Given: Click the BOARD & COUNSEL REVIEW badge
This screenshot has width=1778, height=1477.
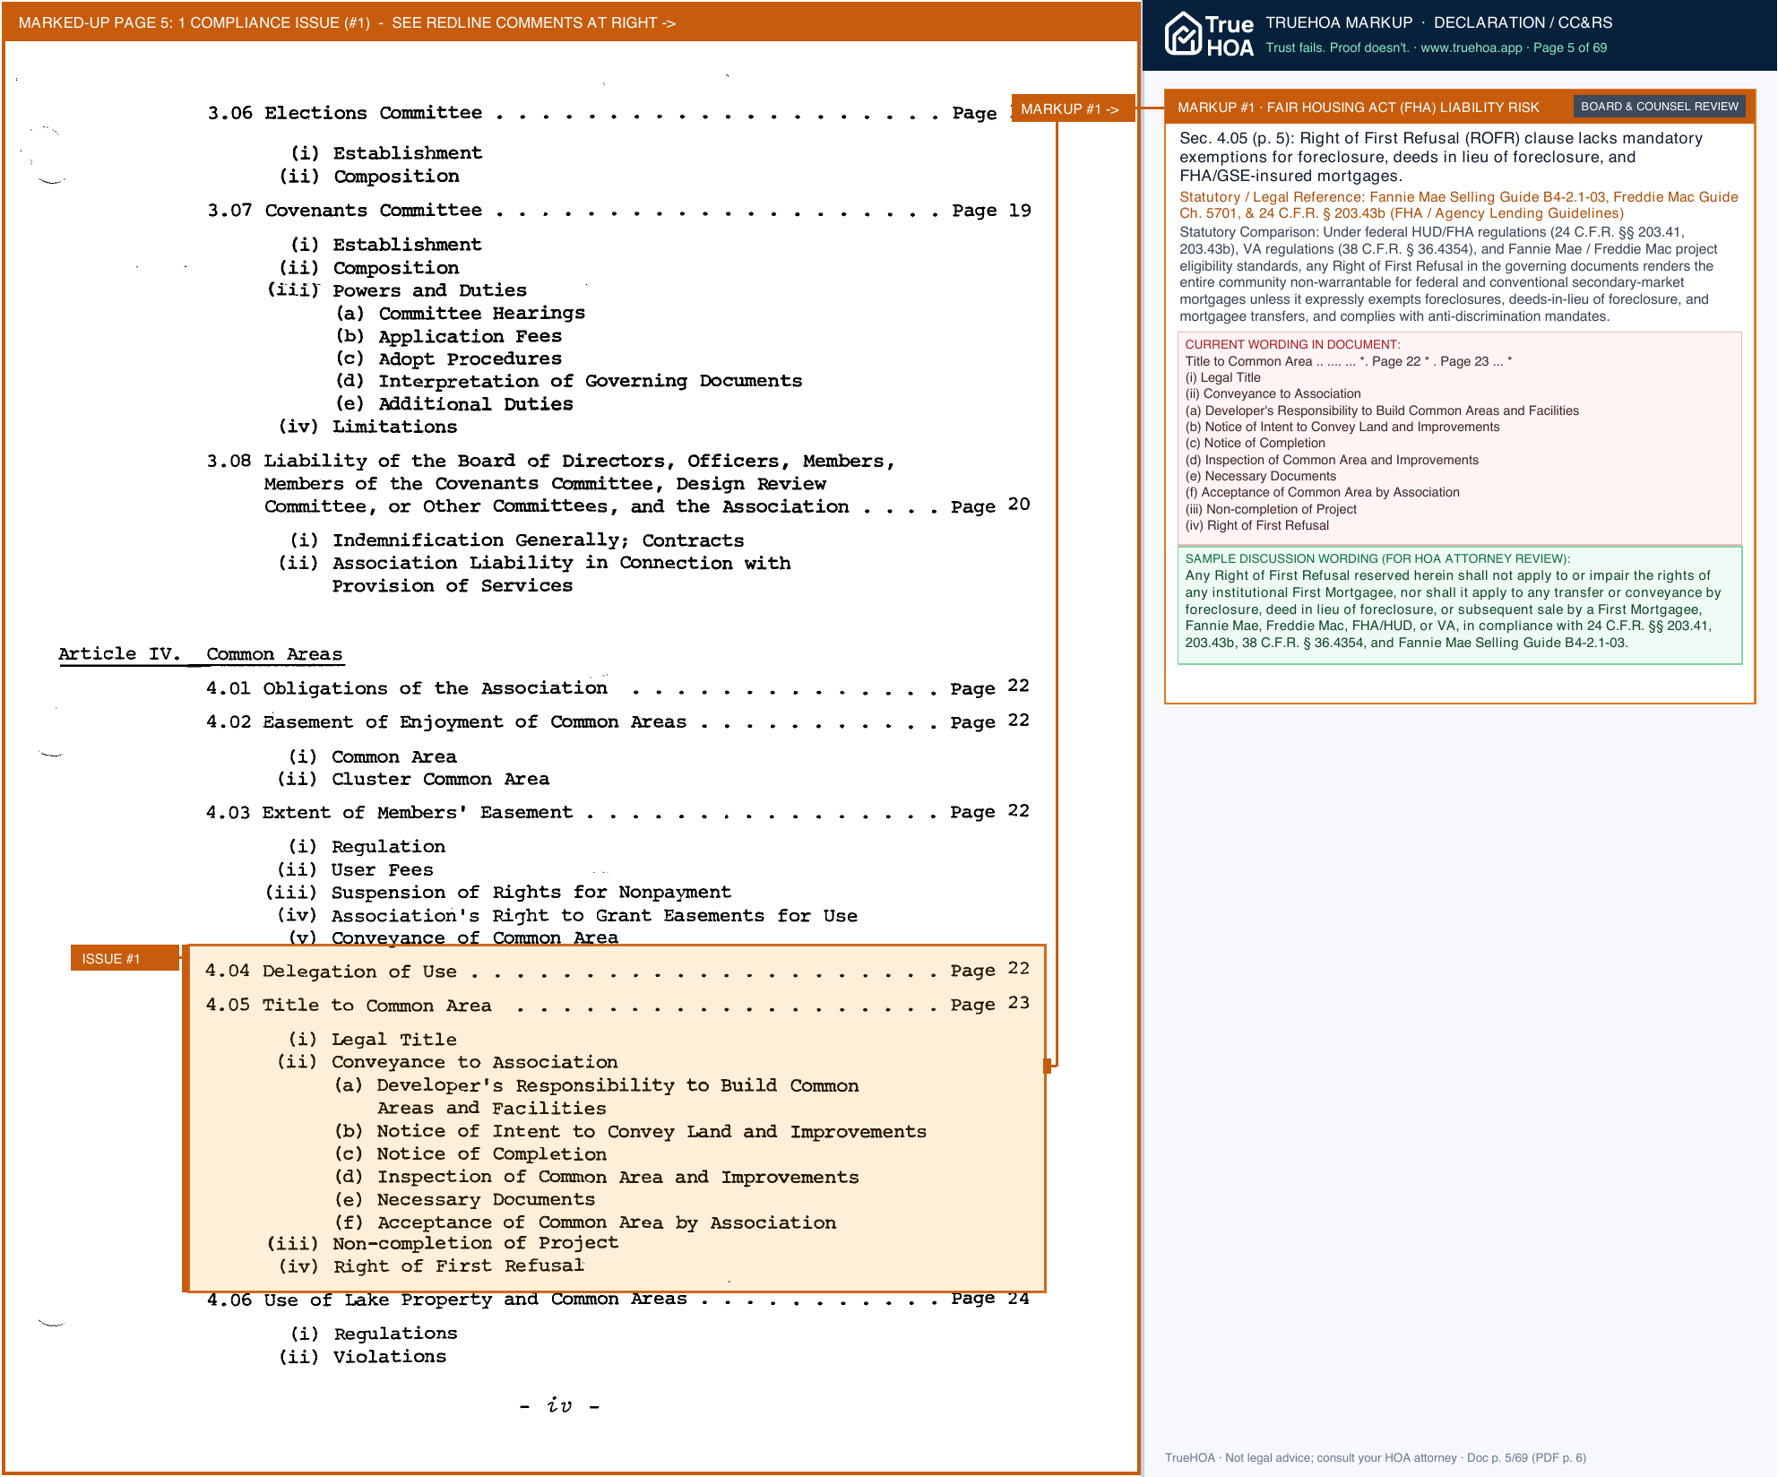Looking at the screenshot, I should point(1659,107).
